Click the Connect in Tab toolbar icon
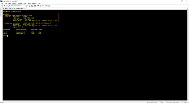The image size is (189, 103). point(7,6)
